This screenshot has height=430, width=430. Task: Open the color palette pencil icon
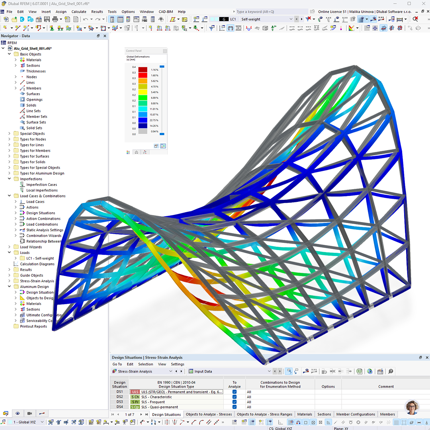351,28
